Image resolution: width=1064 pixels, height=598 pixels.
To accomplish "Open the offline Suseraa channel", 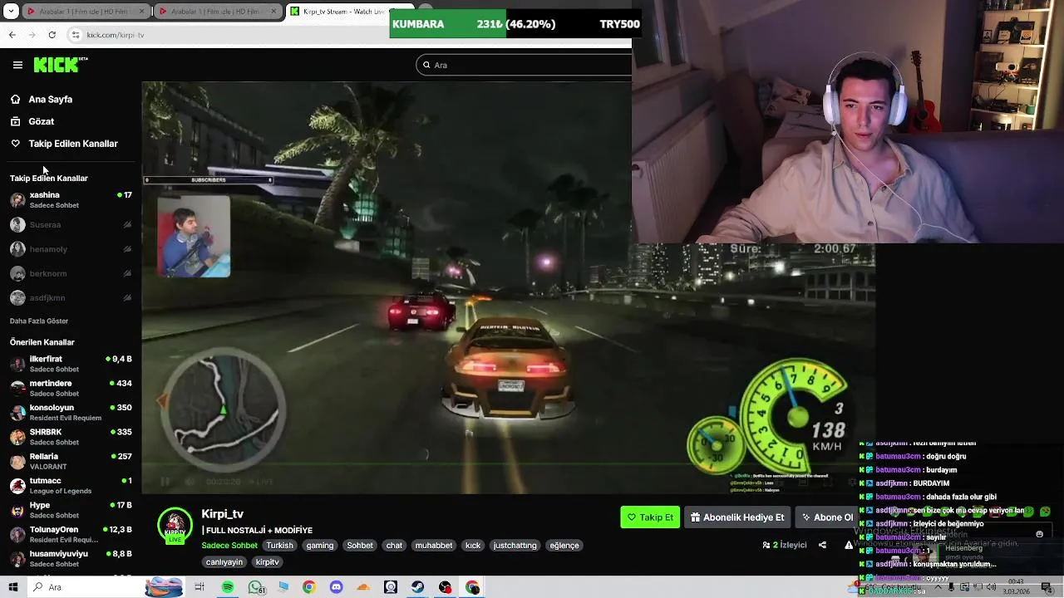I will (x=71, y=225).
